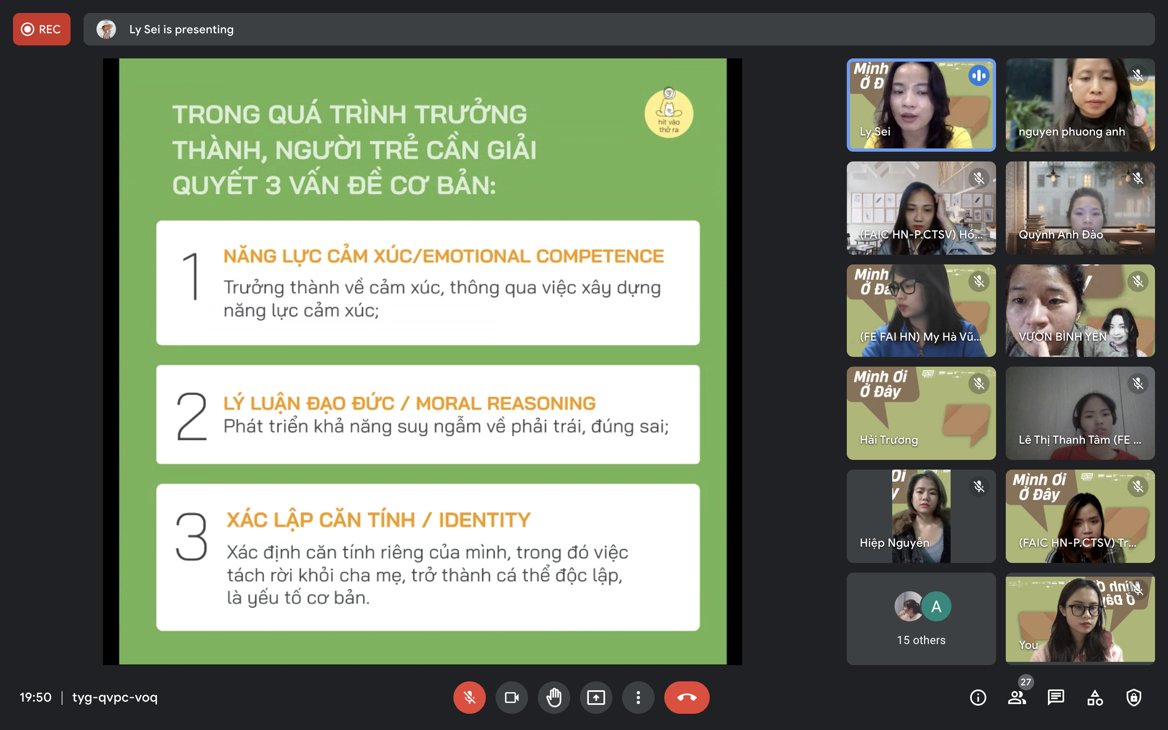Select the (FE FAI HN) My Hà Vũ tile
The image size is (1168, 730).
coord(921,310)
